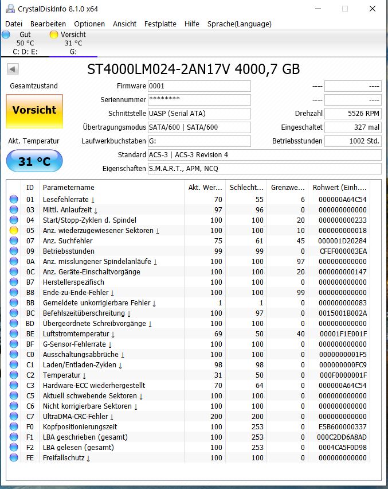Select raw value 000000000018 in row 05
The width and height of the screenshot is (388, 489).
(343, 231)
